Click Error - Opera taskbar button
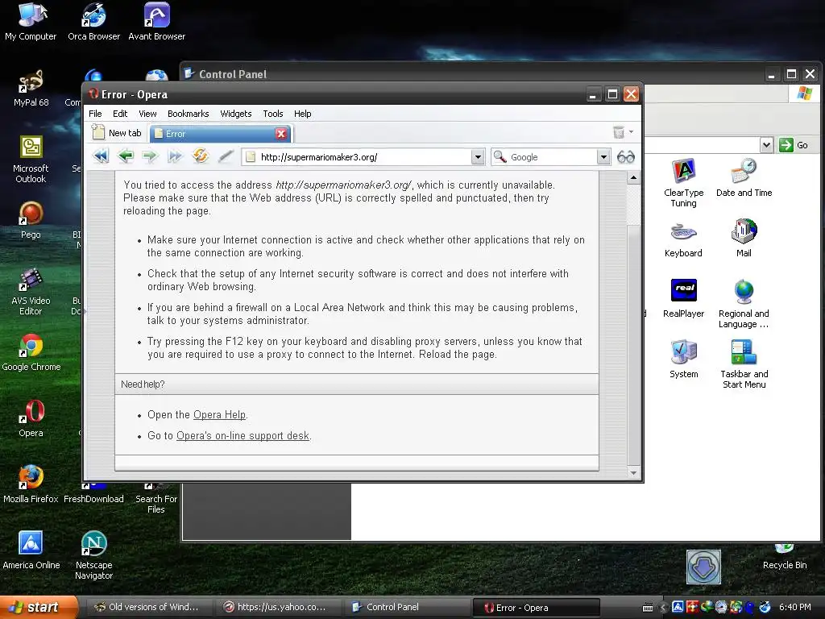Screen dimensions: 825x619 tap(537, 608)
